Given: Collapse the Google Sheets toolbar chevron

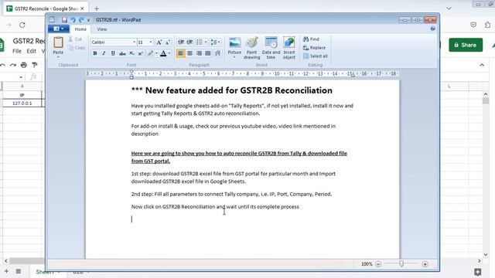Looking at the screenshot, I should (x=482, y=65).
